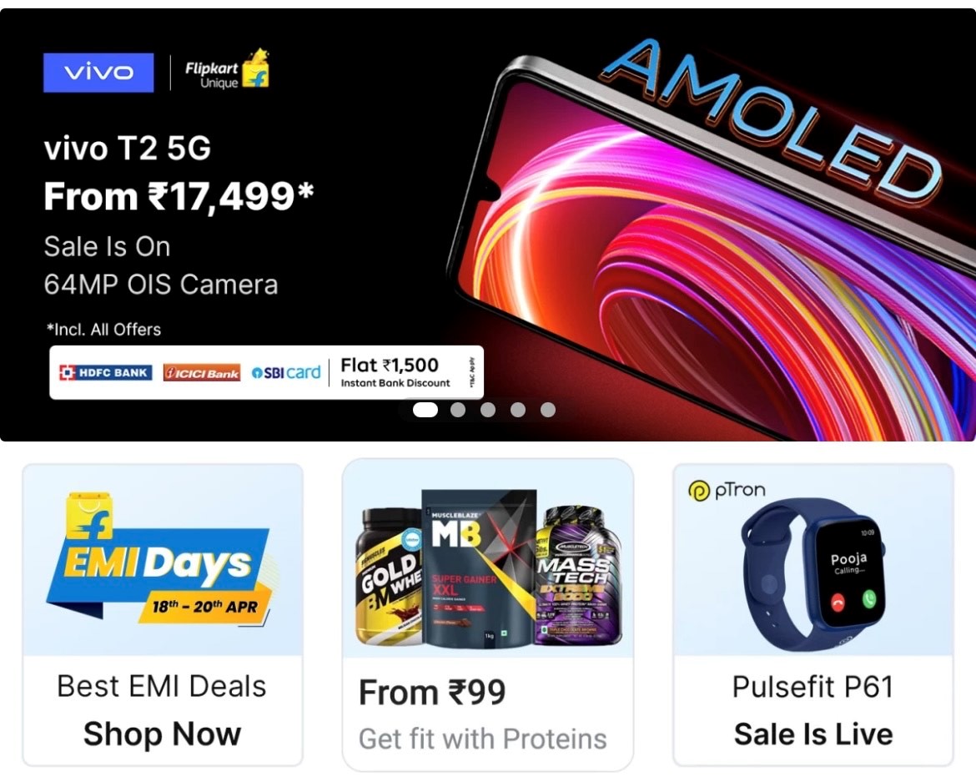
Task: Tap the pTron brand logo
Action: [x=727, y=491]
